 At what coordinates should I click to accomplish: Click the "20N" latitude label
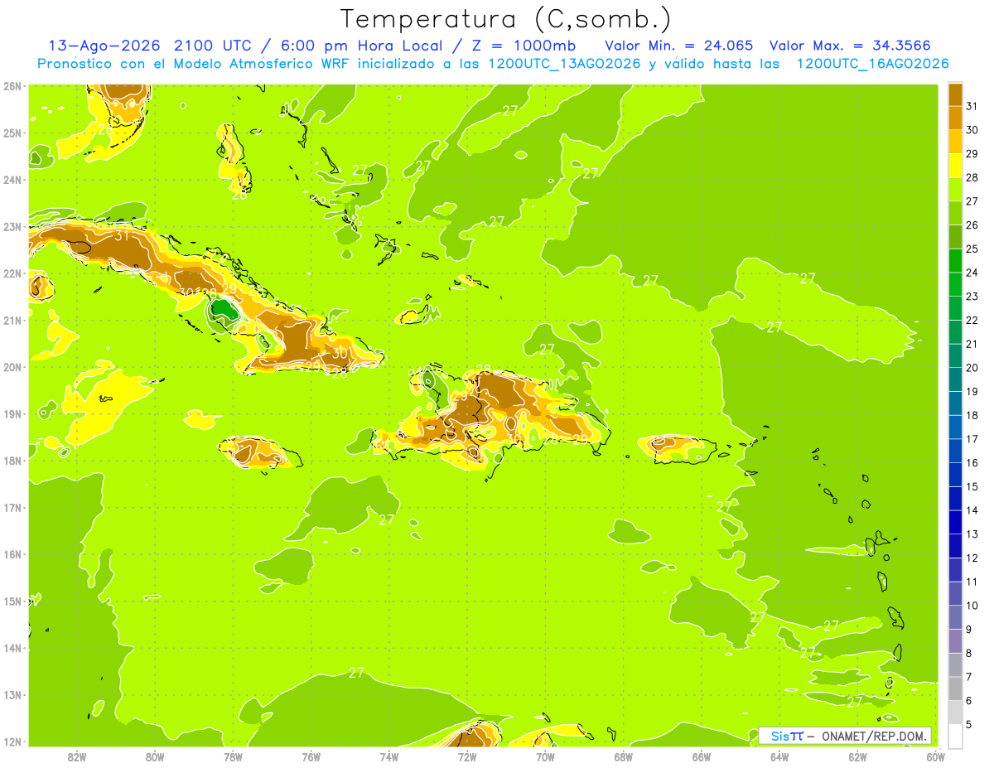point(12,367)
